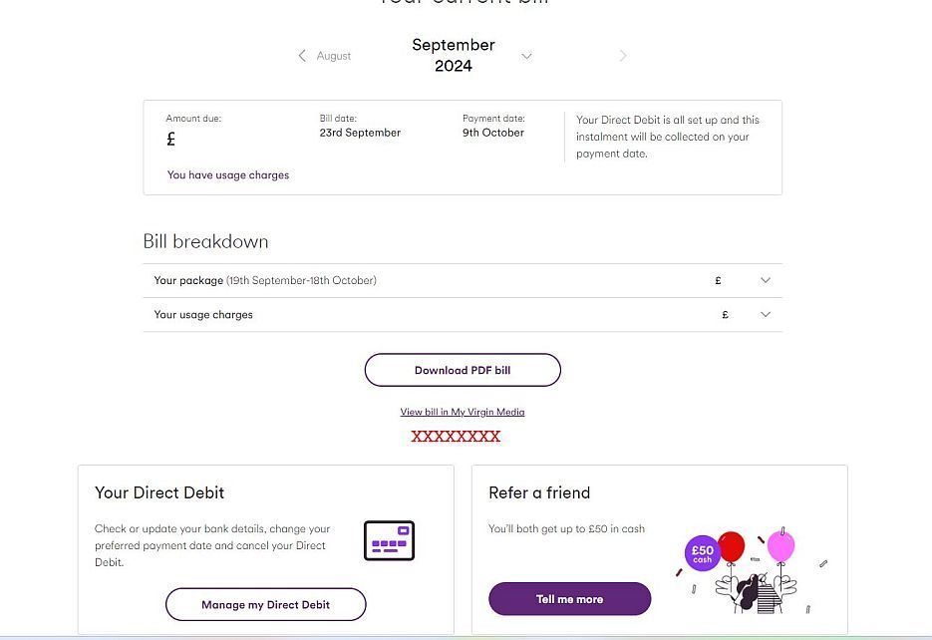Click the Direct Debit bank card icon

[389, 540]
